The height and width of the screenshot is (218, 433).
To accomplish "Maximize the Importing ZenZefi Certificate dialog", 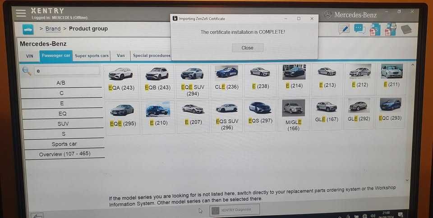I will click(299, 18).
